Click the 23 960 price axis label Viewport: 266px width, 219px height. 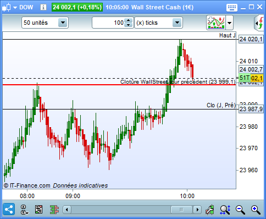click(x=248, y=170)
